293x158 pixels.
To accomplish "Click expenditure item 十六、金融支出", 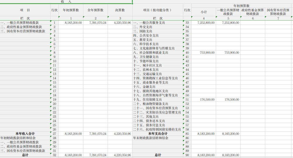I will 158,87.
